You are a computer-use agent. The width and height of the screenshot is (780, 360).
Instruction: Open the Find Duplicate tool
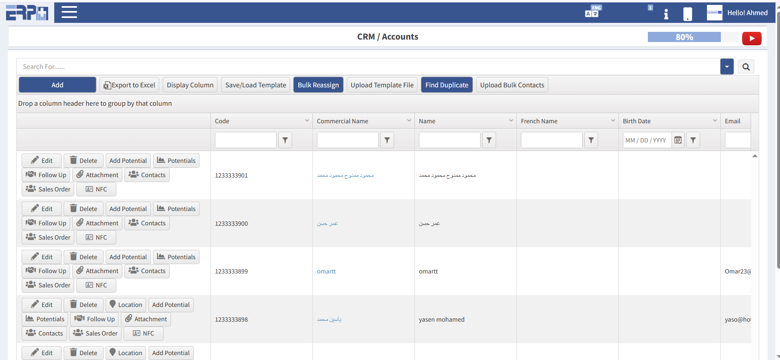click(446, 85)
